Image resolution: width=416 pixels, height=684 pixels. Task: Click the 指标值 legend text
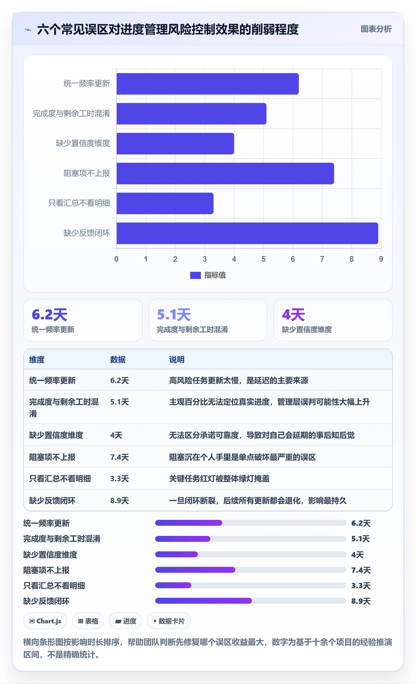click(215, 275)
